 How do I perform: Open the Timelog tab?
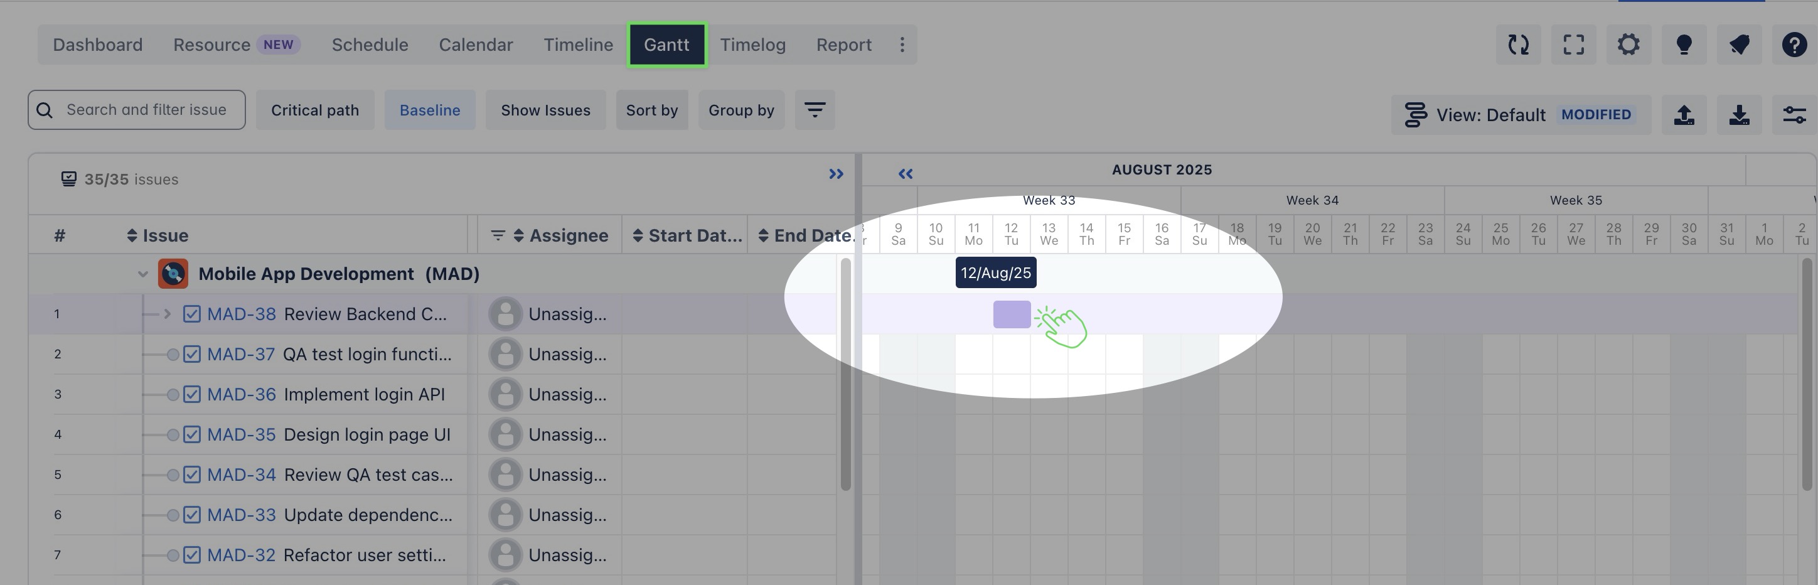click(x=752, y=45)
